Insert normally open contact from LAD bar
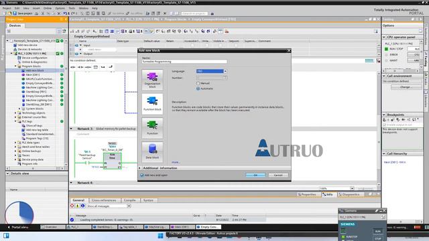The height and width of the screenshot is (241, 429). click(x=73, y=67)
